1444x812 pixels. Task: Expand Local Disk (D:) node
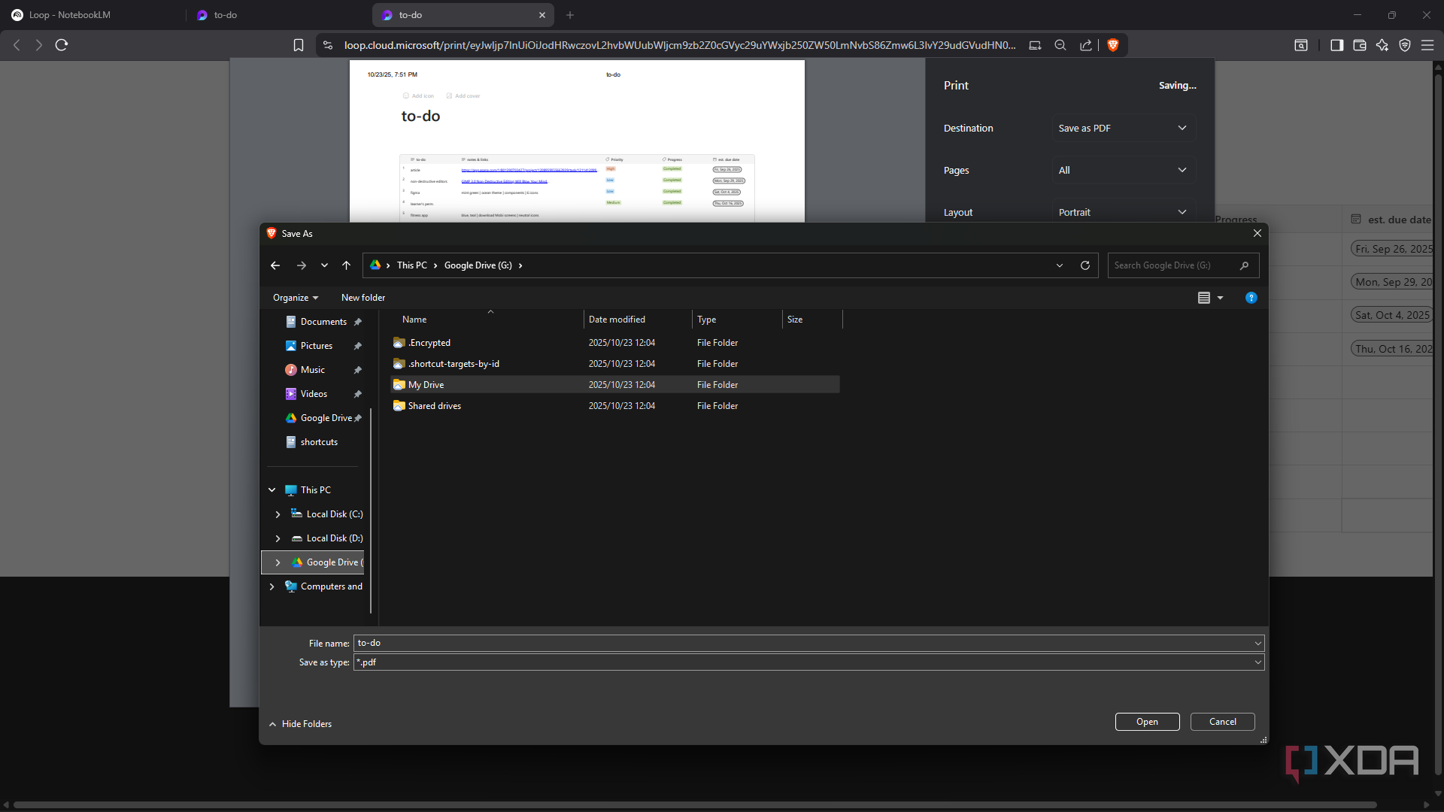coord(278,538)
